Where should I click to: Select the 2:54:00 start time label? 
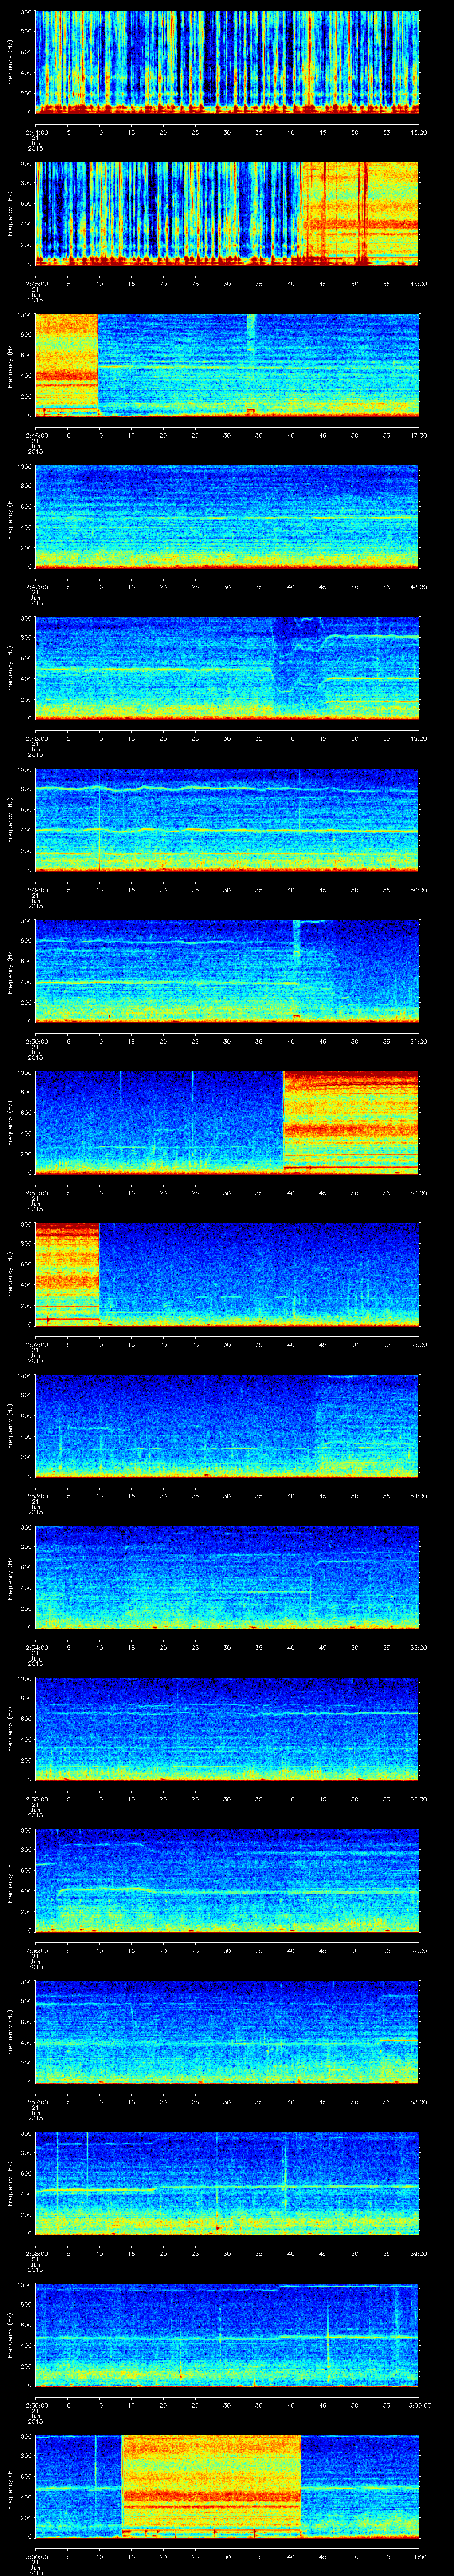coord(36,1647)
